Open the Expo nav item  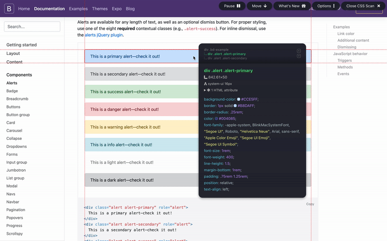point(117,9)
